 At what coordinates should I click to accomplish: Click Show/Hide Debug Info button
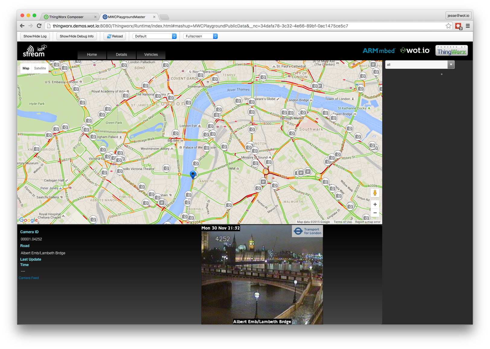click(77, 36)
